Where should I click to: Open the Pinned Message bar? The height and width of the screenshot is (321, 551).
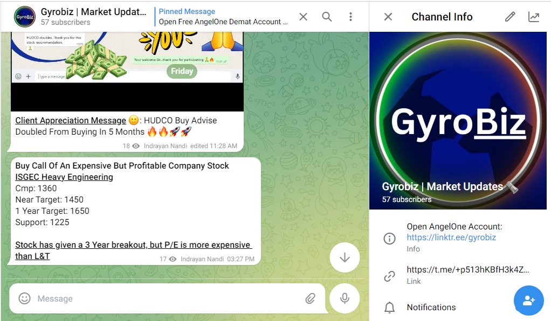tap(224, 17)
